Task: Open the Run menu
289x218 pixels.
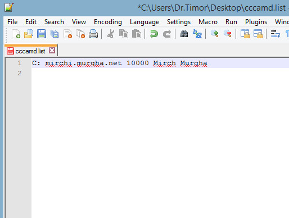Action: [231, 22]
